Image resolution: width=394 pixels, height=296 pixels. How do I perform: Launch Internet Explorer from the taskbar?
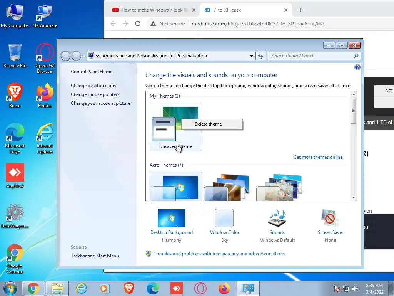tap(81, 288)
